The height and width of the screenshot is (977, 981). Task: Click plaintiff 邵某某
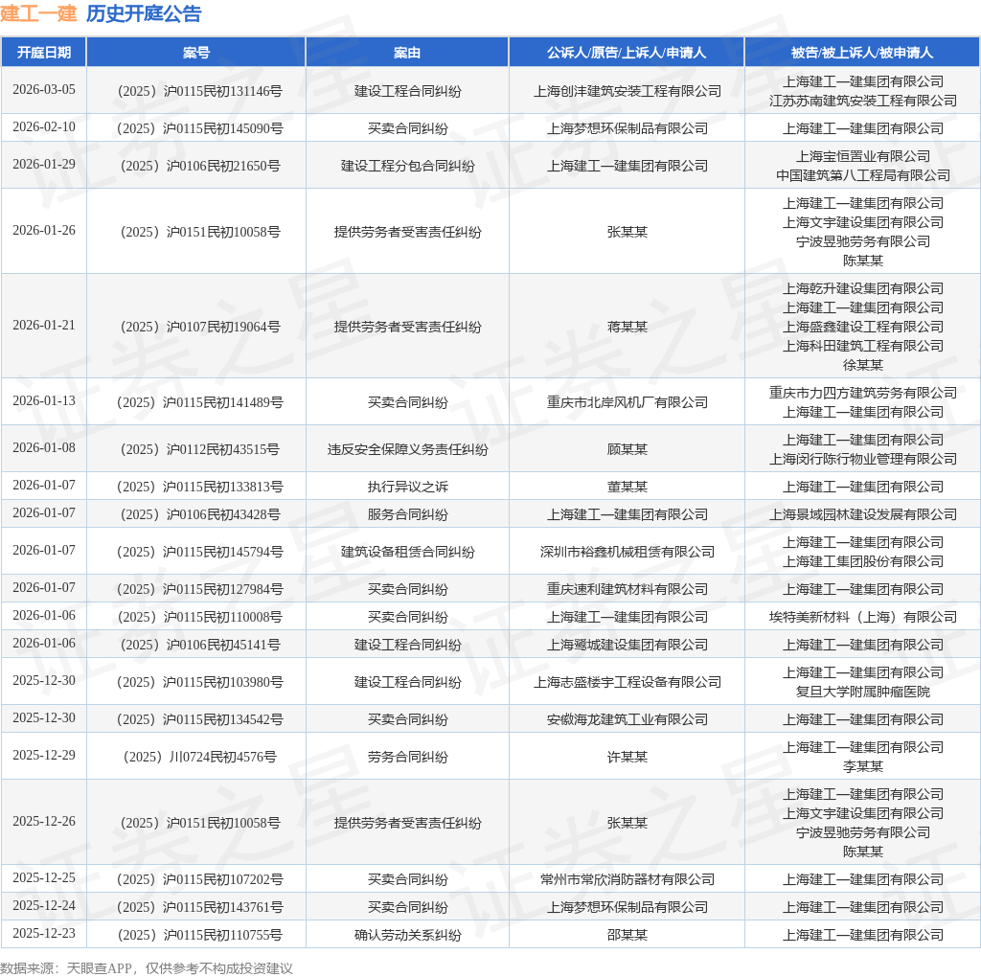[627, 936]
